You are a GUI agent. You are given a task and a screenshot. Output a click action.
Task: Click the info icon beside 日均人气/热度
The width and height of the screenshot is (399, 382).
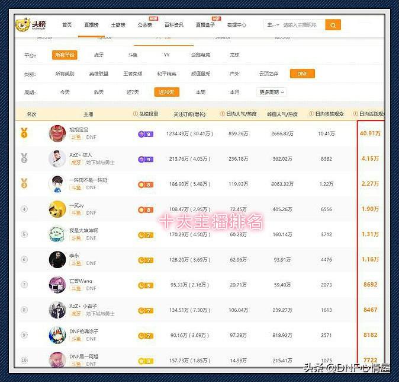[x=223, y=114]
